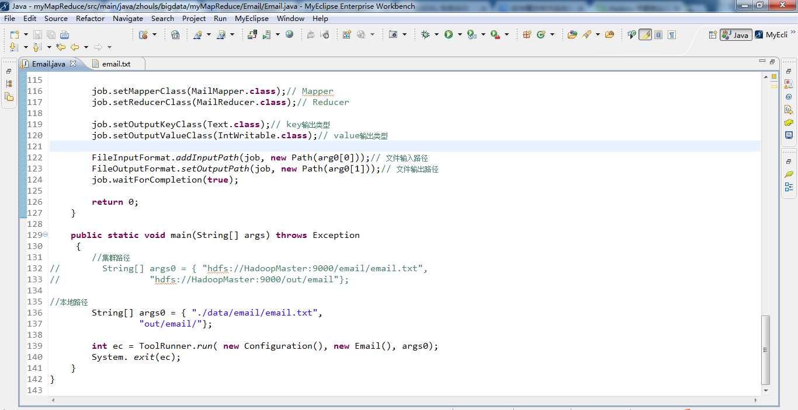Image resolution: width=798 pixels, height=410 pixels.
Task: Minimize the editor area
Action: tap(762, 62)
